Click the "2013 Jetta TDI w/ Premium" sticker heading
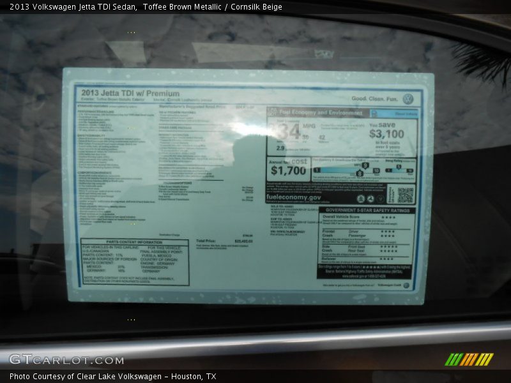Screen dimensions: 511x383 pyautogui.click(x=130, y=93)
